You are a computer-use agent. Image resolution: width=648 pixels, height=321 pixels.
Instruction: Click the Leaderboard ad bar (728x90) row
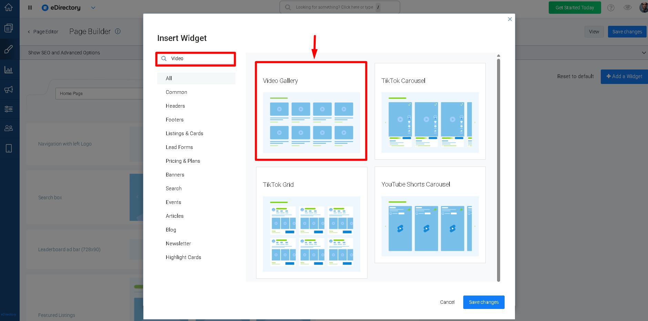point(85,249)
